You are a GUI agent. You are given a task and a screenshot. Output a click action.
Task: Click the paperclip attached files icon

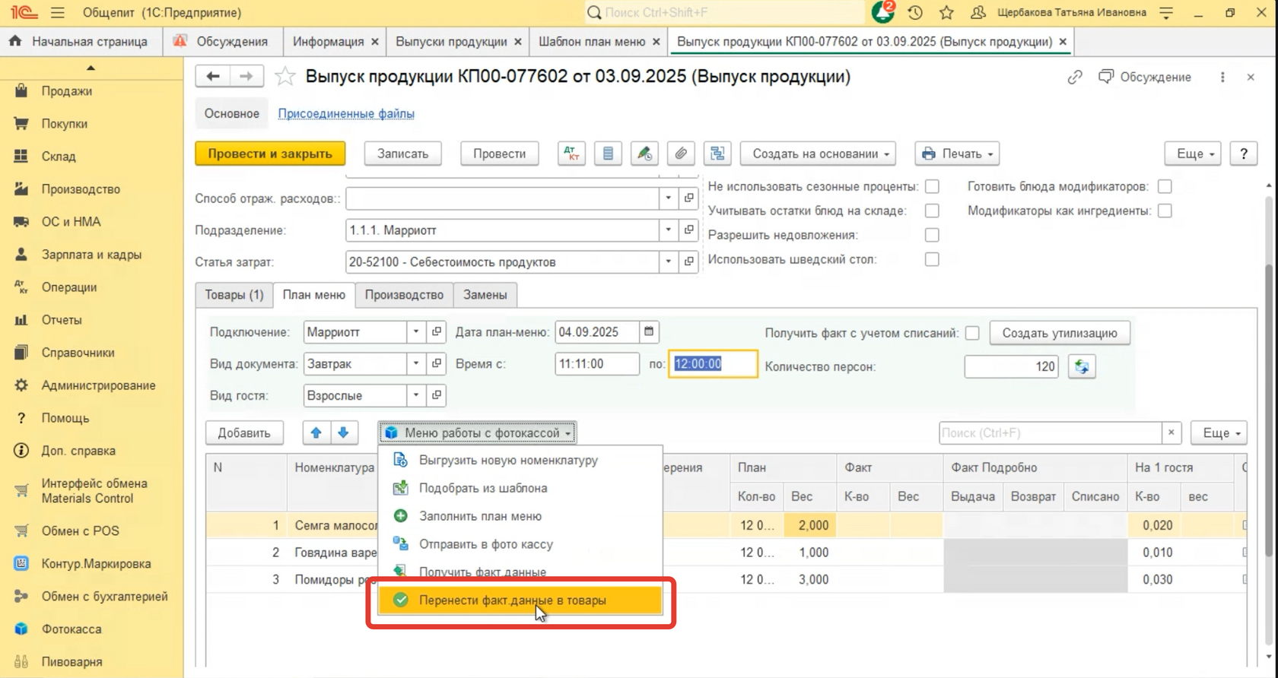click(681, 154)
